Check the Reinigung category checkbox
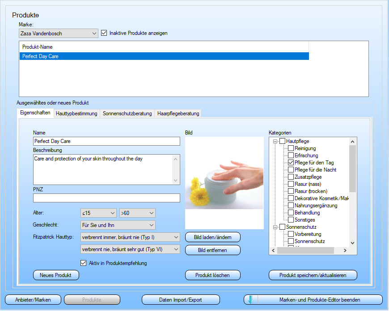The width and height of the screenshot is (389, 311). [x=291, y=148]
